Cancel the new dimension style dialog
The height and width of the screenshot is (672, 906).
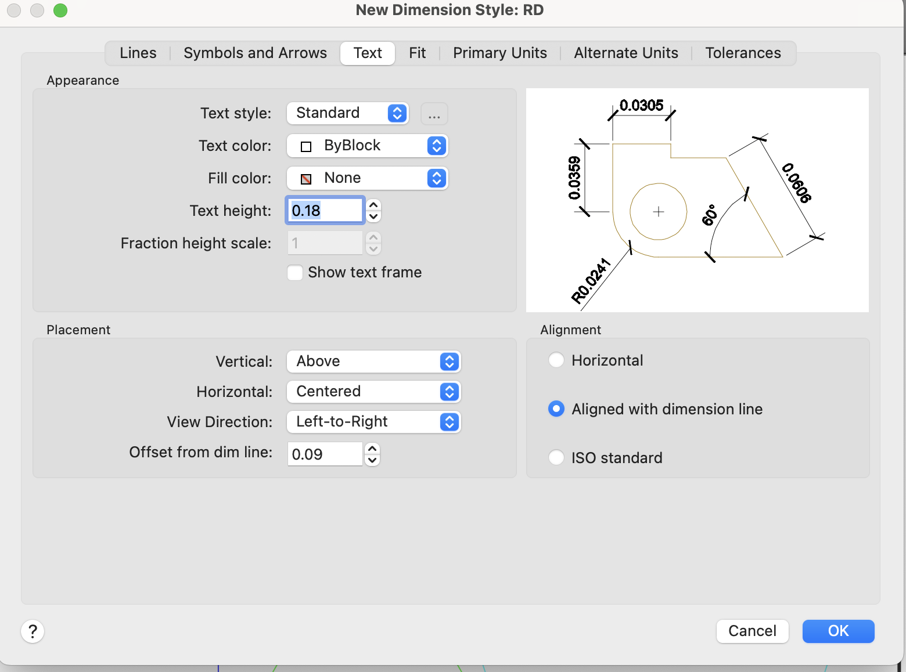click(x=752, y=631)
